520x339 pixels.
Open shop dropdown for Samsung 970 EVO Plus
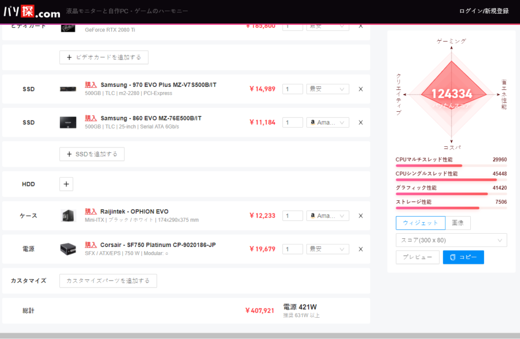pyautogui.click(x=328, y=89)
